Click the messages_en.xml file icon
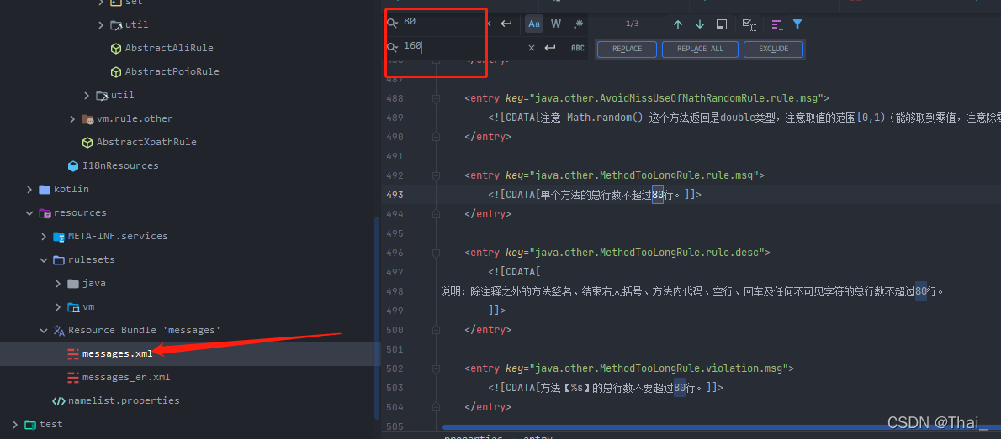The width and height of the screenshot is (1001, 439). coord(73,377)
